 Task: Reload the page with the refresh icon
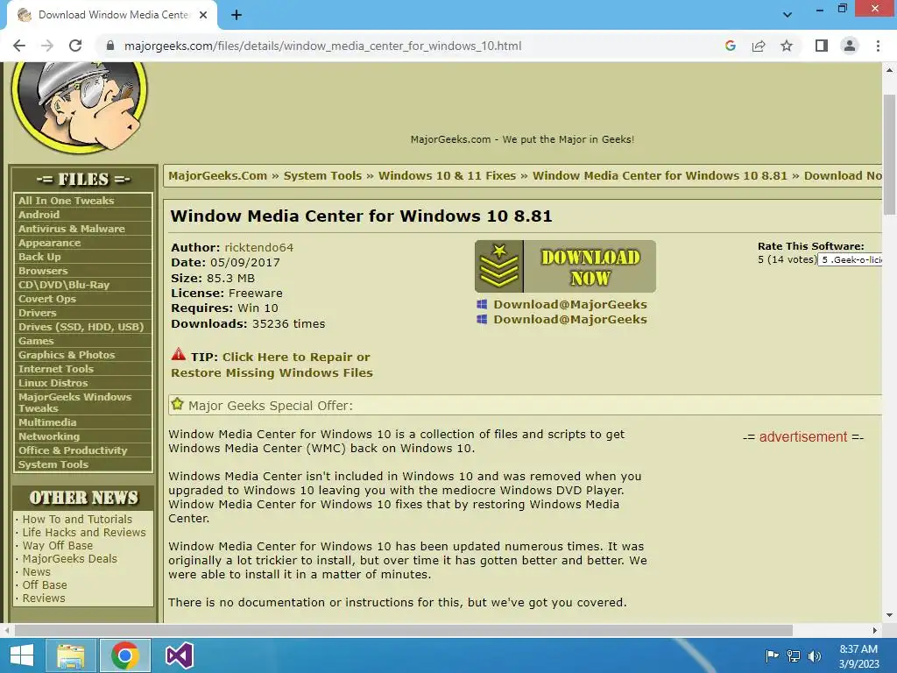[x=75, y=46]
